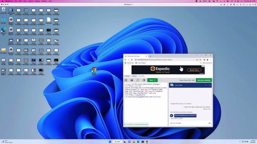Image resolution: width=257 pixels, height=144 pixels.
Task: Click the save code floppy disk icon
Action: (x=132, y=80)
